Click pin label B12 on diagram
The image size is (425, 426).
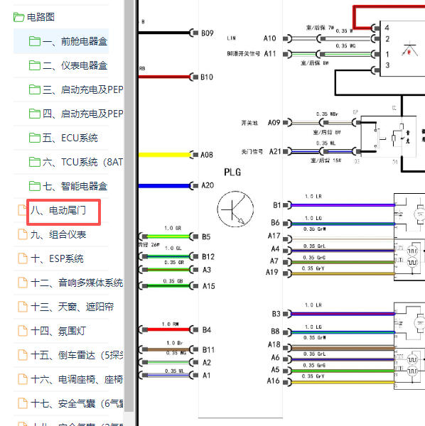208,257
